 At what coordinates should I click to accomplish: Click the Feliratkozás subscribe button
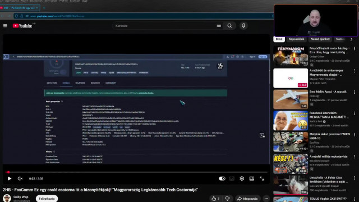click(47, 199)
